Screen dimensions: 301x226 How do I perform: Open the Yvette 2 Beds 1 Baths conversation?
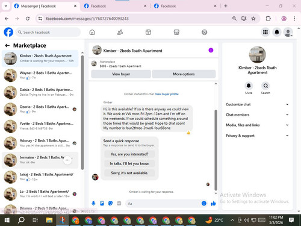point(40,126)
